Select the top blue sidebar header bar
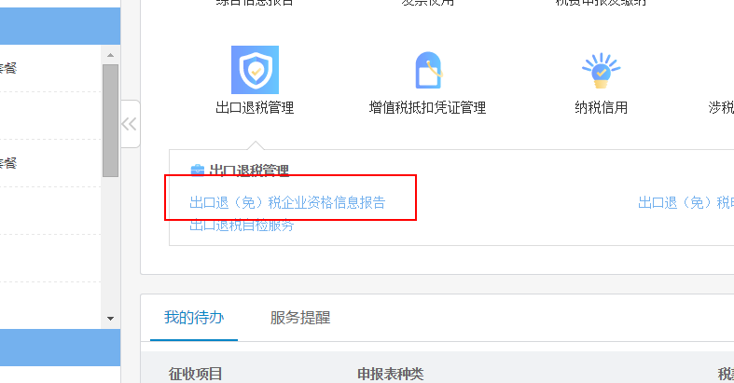This screenshot has width=734, height=383. pos(60,26)
